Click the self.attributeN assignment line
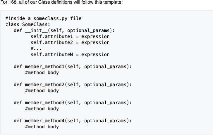 tap(70, 54)
